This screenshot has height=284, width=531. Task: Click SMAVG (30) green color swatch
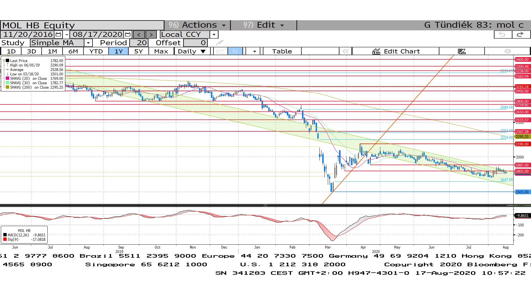point(7,83)
